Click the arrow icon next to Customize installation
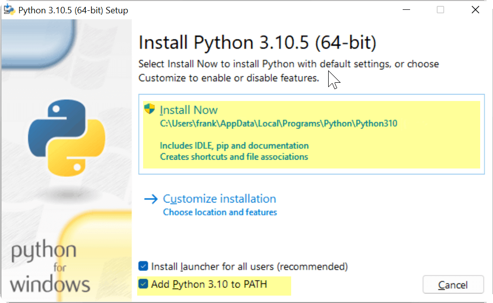This screenshot has height=303, width=493. [151, 199]
